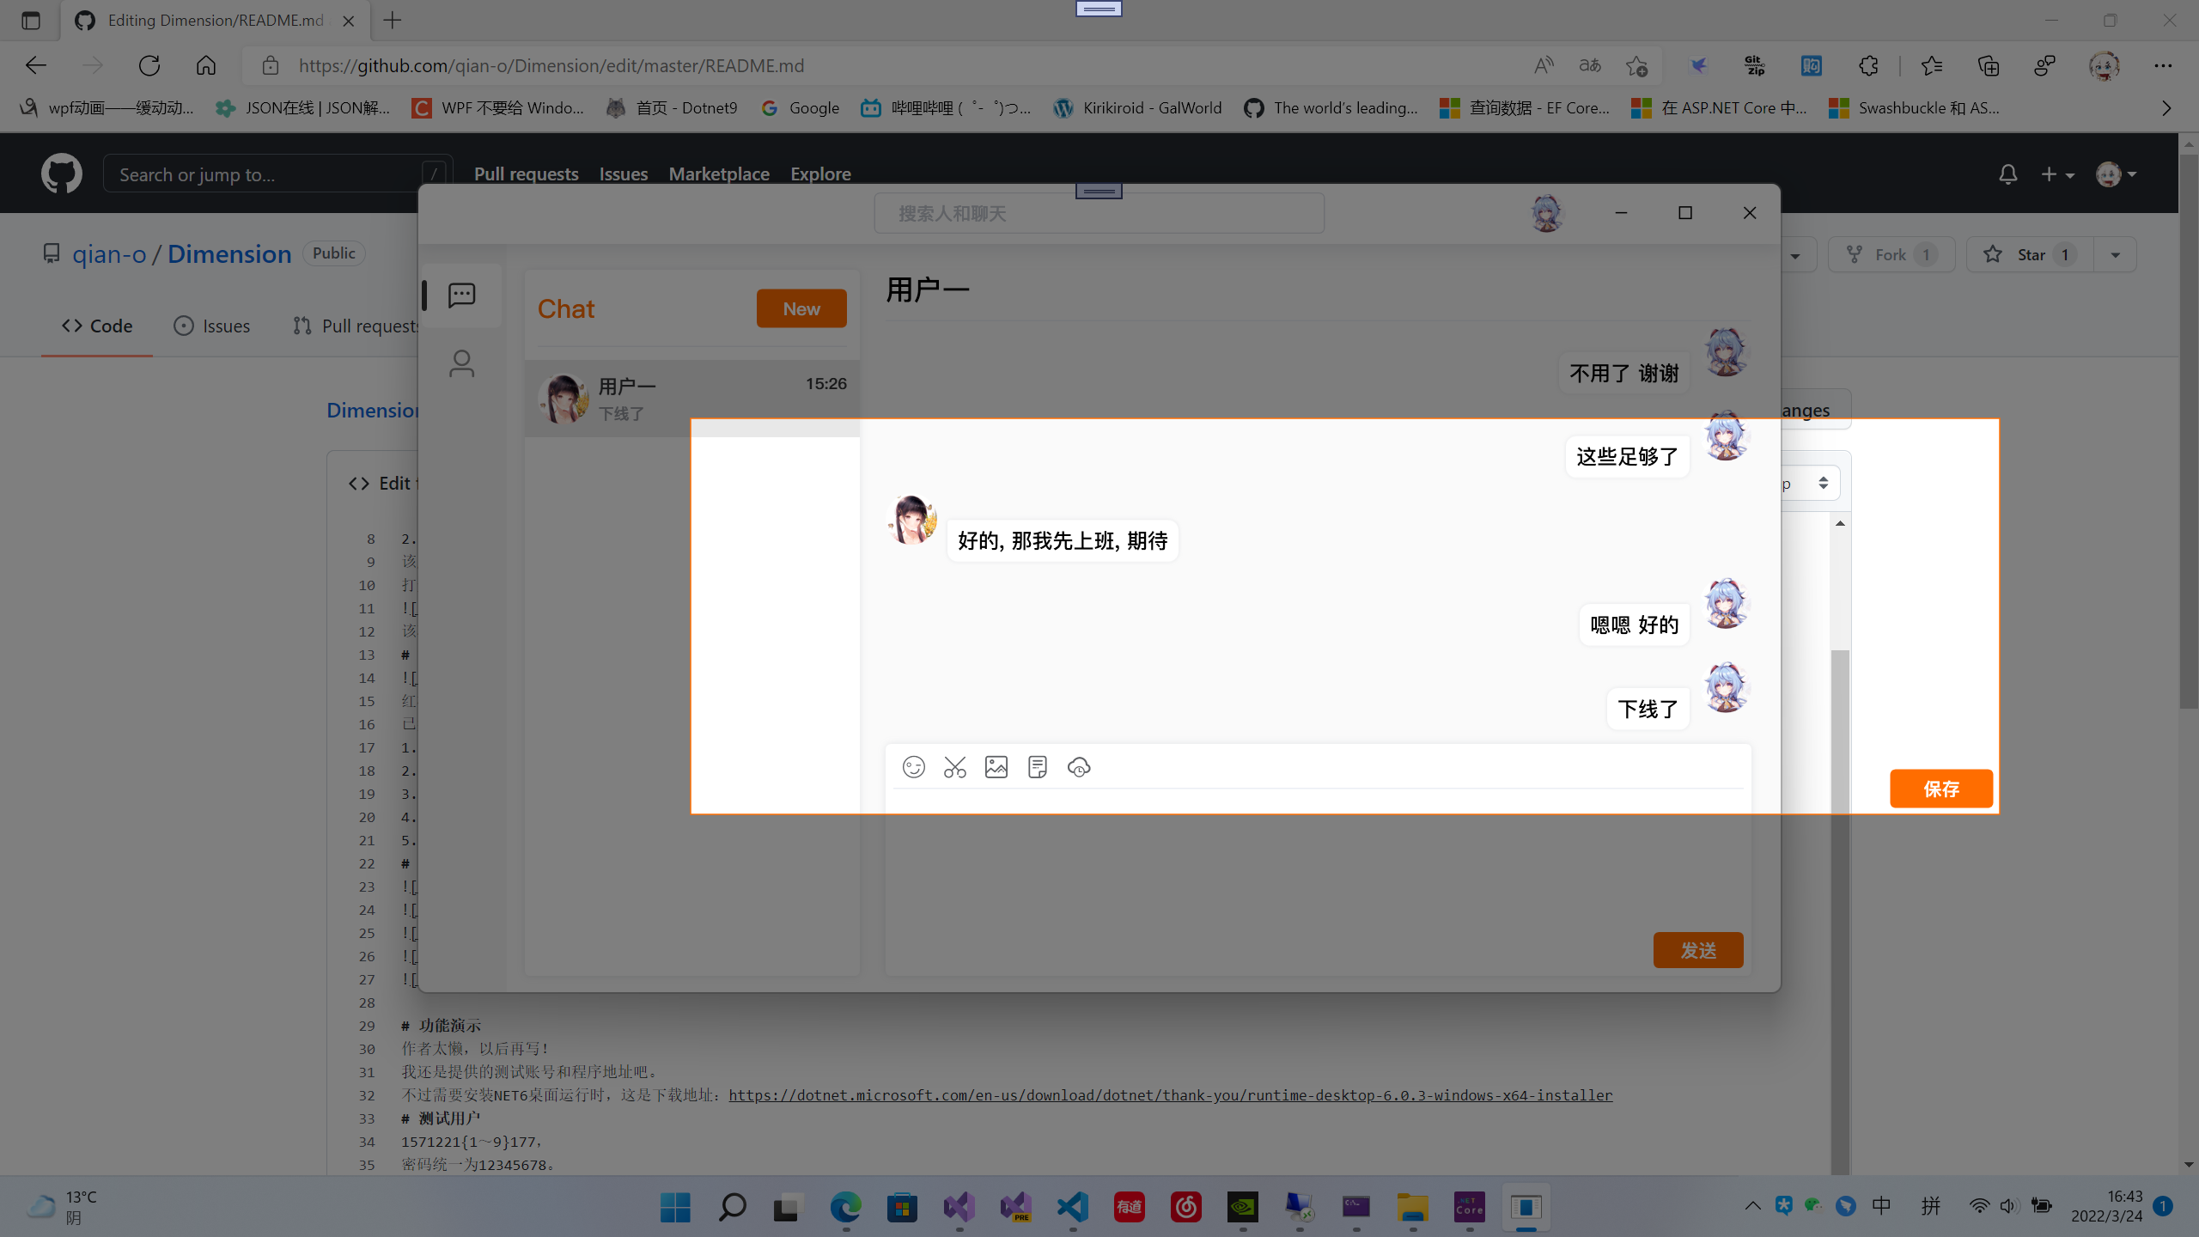Close the Editing Dimension/README.md tab
Screen dimensions: 2199x1237
(x=348, y=21)
